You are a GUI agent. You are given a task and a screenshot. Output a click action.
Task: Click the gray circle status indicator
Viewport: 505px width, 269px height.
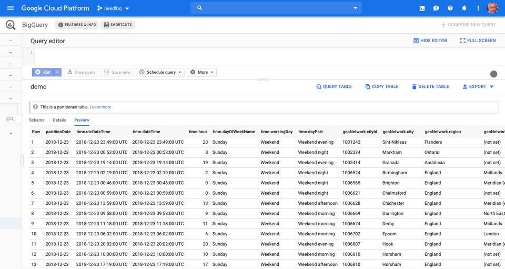(x=494, y=74)
